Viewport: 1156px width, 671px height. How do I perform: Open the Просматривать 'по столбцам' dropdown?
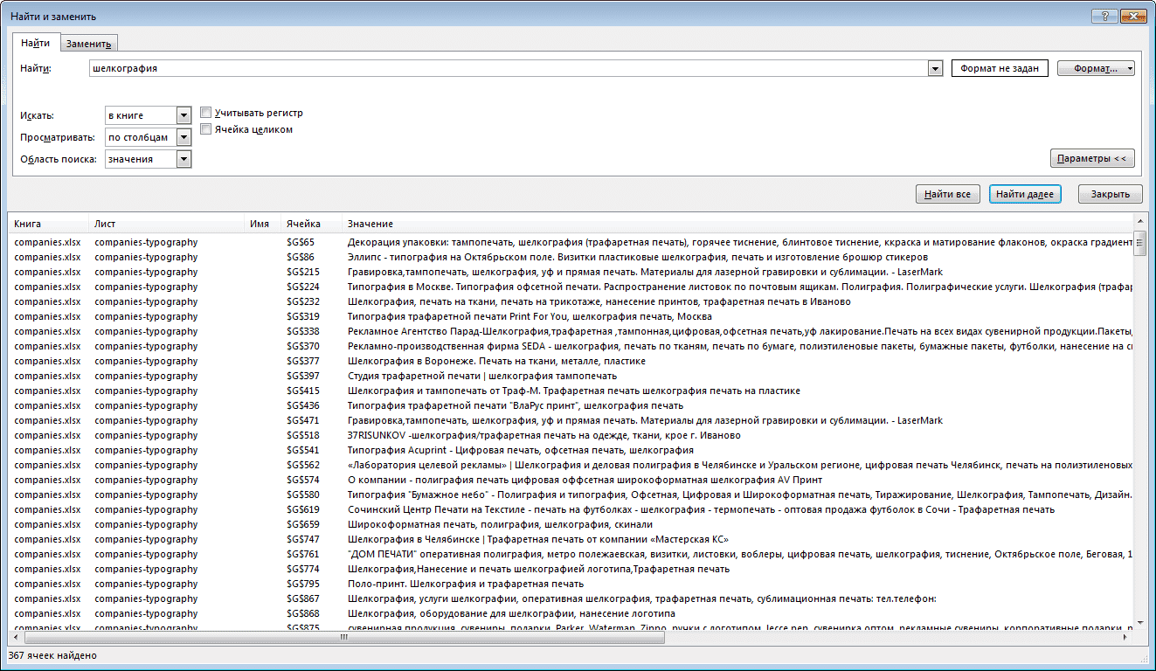click(x=183, y=137)
